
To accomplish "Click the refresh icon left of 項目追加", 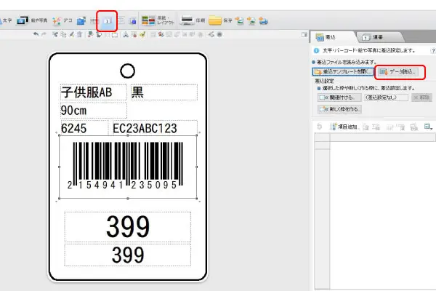I will click(320, 127).
